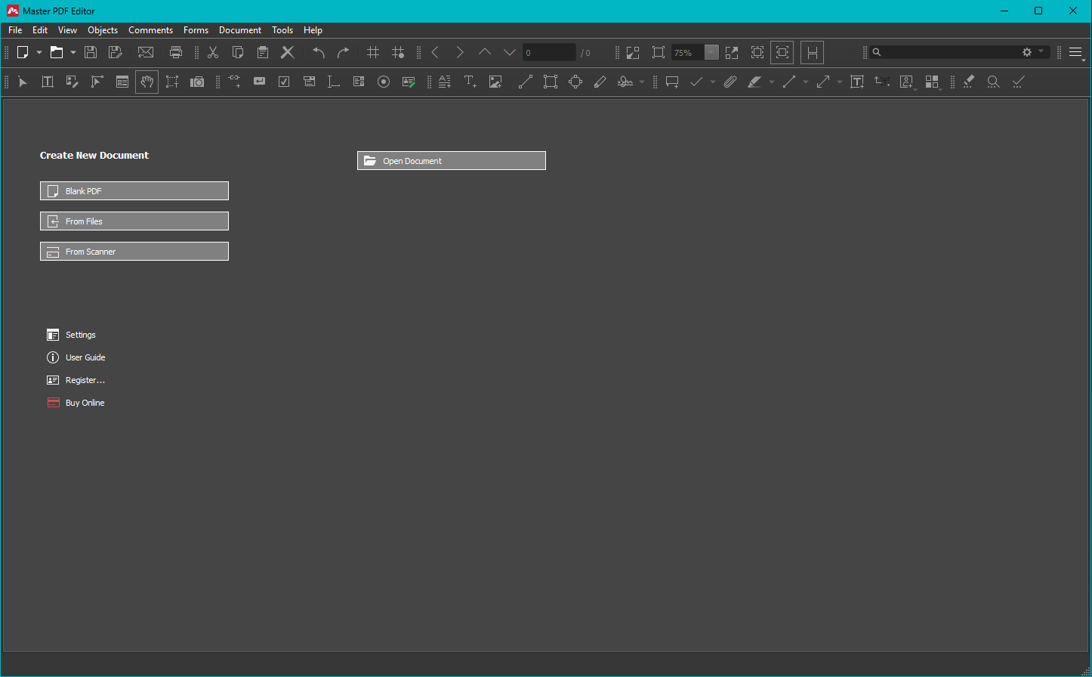Viewport: 1092px width, 677px height.
Task: Expand the double-headed arrow tool dropdown
Action: click(x=840, y=82)
